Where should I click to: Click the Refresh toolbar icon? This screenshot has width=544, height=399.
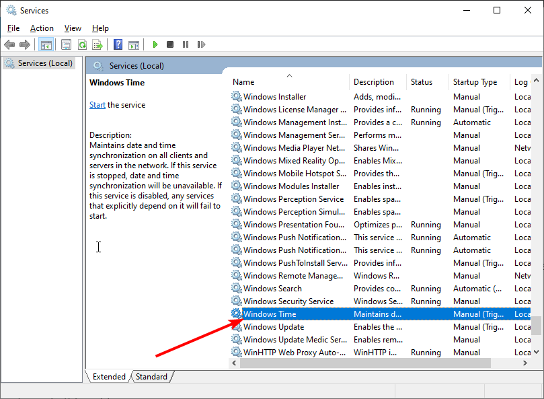pyautogui.click(x=82, y=44)
